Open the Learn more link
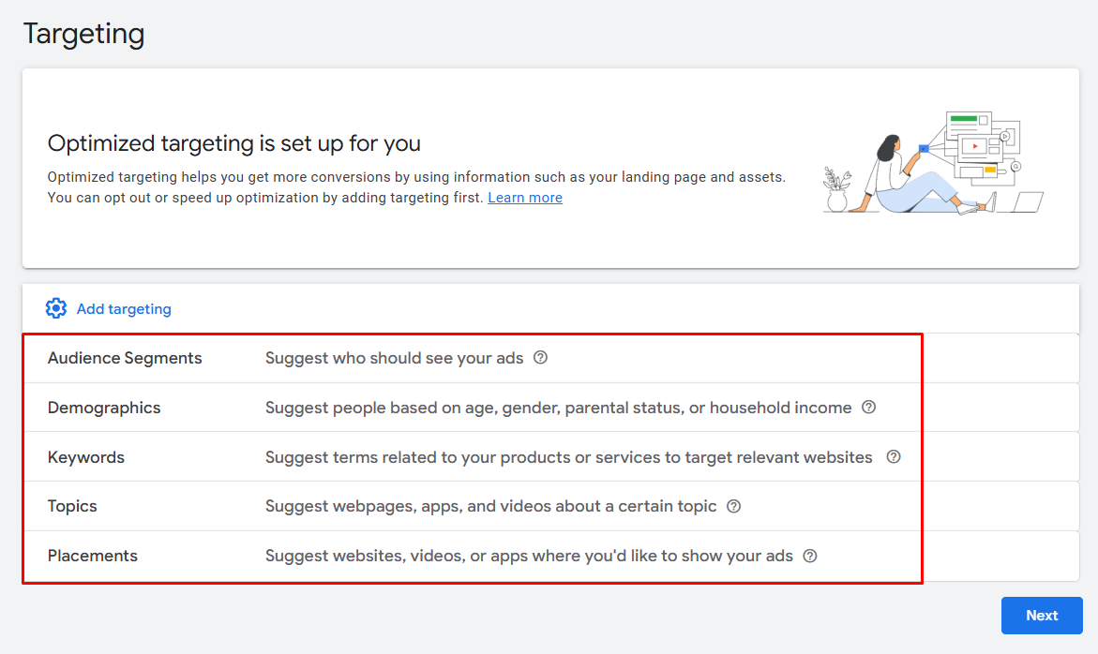The image size is (1098, 654). (x=525, y=198)
